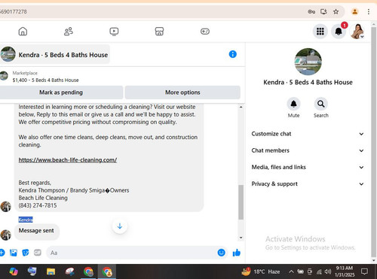Show hidden system tray icons chevron
Viewport: 377px width, 279px height.
(291, 271)
